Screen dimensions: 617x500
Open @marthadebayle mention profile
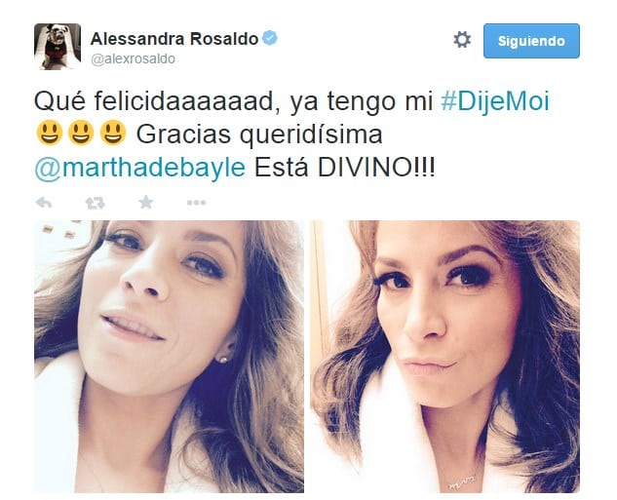140,168
